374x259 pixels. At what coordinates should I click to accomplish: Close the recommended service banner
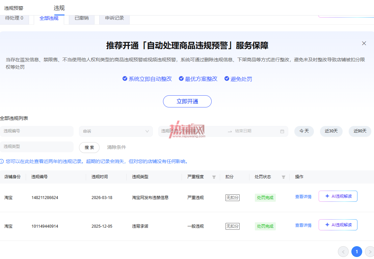tap(364, 43)
